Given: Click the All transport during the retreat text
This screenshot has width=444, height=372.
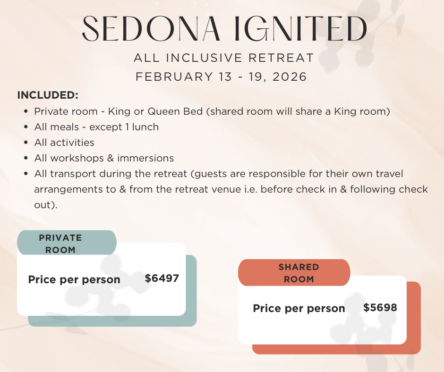Looking at the screenshot, I should (218, 174).
